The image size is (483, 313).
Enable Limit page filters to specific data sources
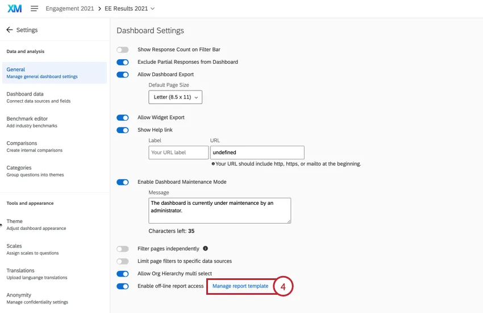click(123, 261)
